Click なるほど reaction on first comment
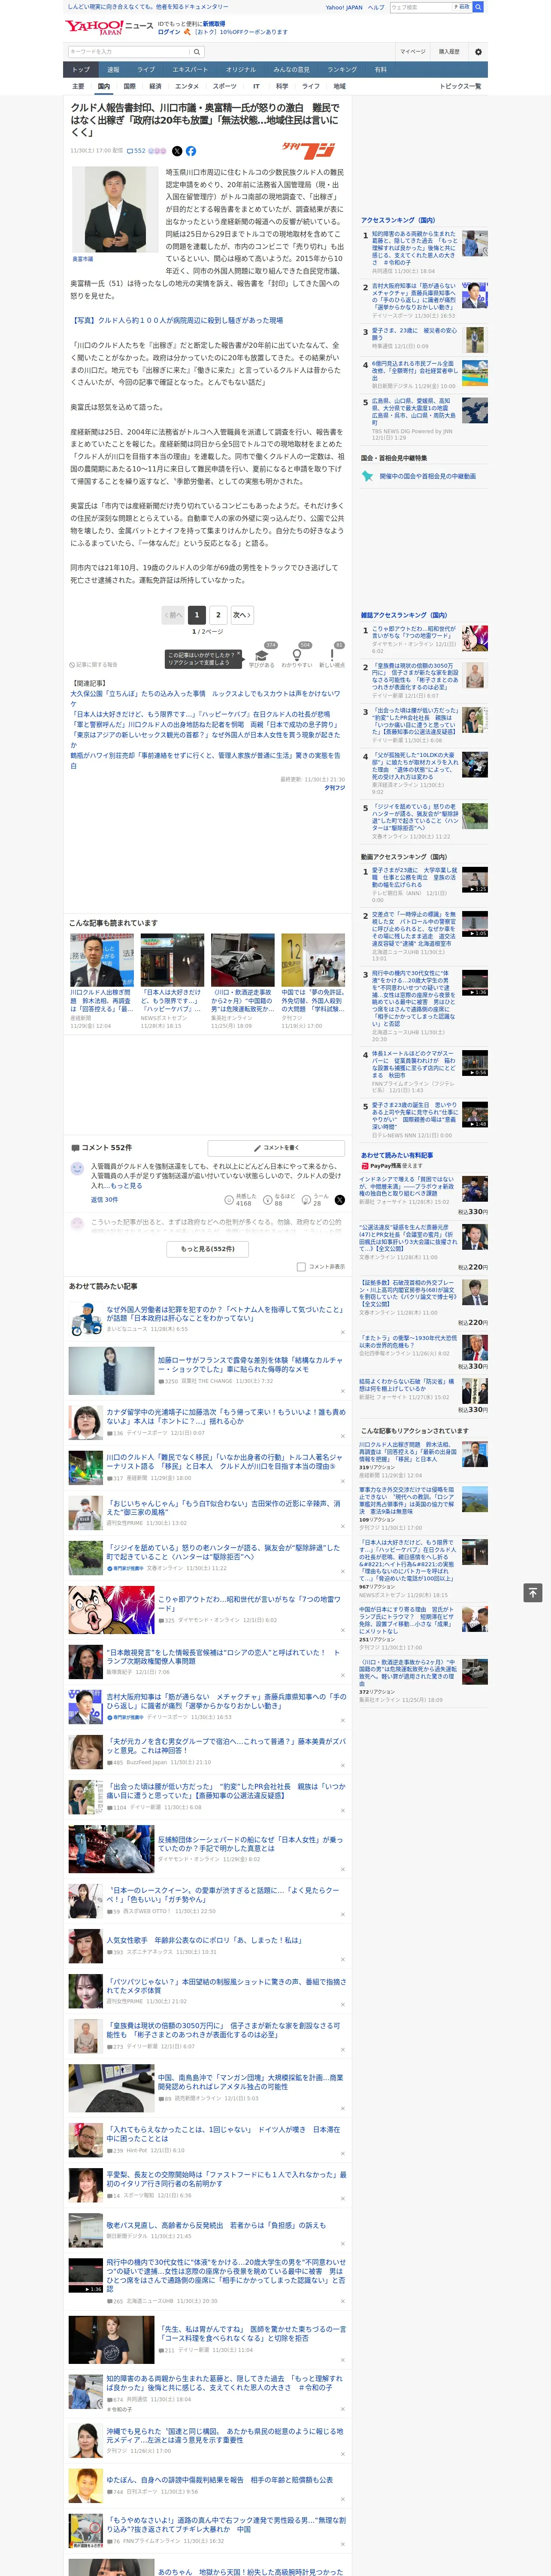This screenshot has height=2576, width=551. tap(279, 1199)
